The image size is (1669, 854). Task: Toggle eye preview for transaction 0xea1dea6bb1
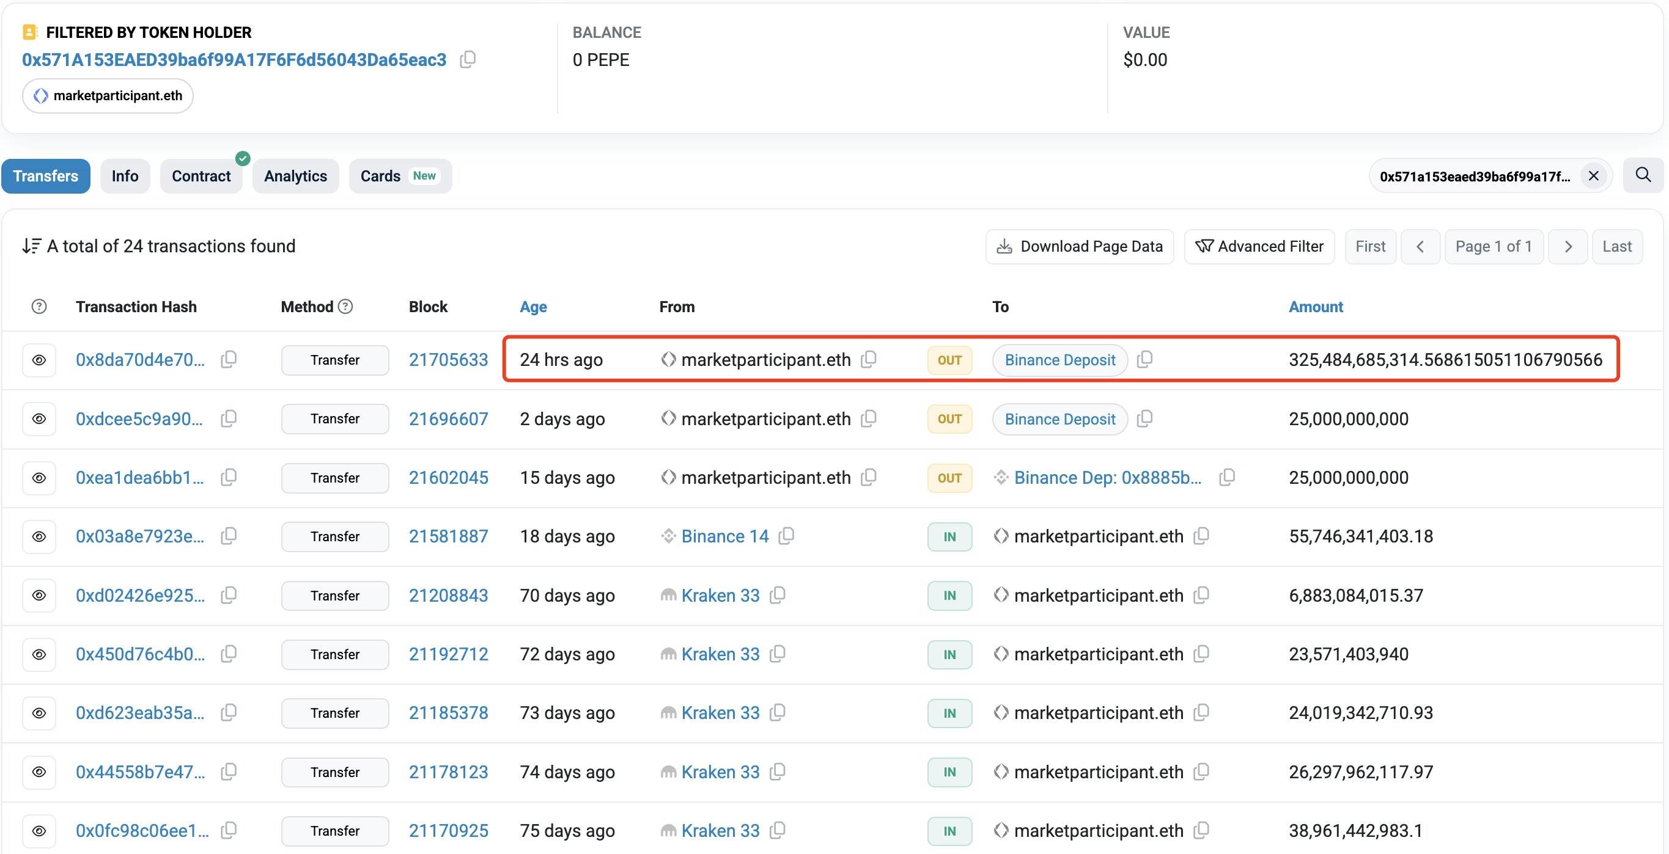coord(39,478)
